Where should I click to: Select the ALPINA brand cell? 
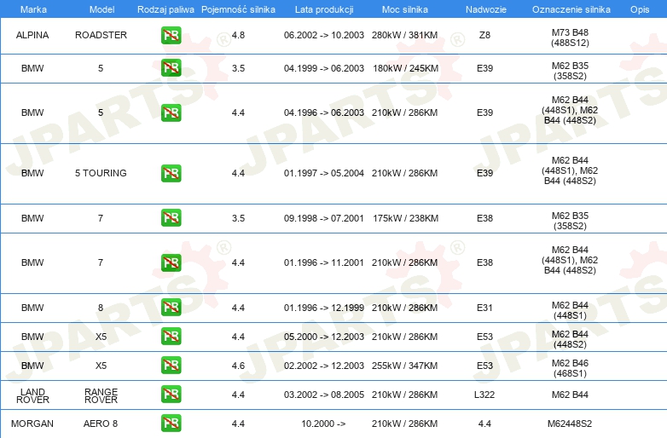[32, 35]
